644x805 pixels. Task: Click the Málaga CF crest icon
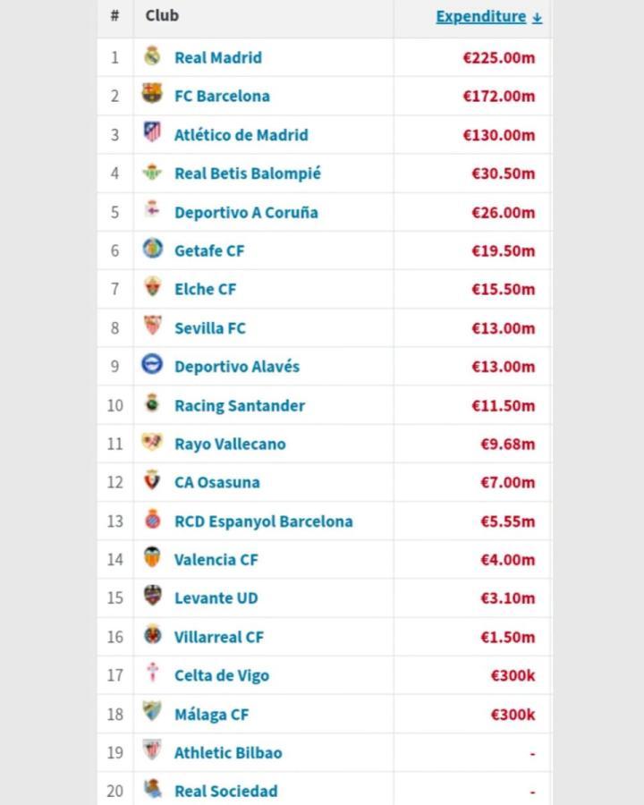tap(152, 711)
